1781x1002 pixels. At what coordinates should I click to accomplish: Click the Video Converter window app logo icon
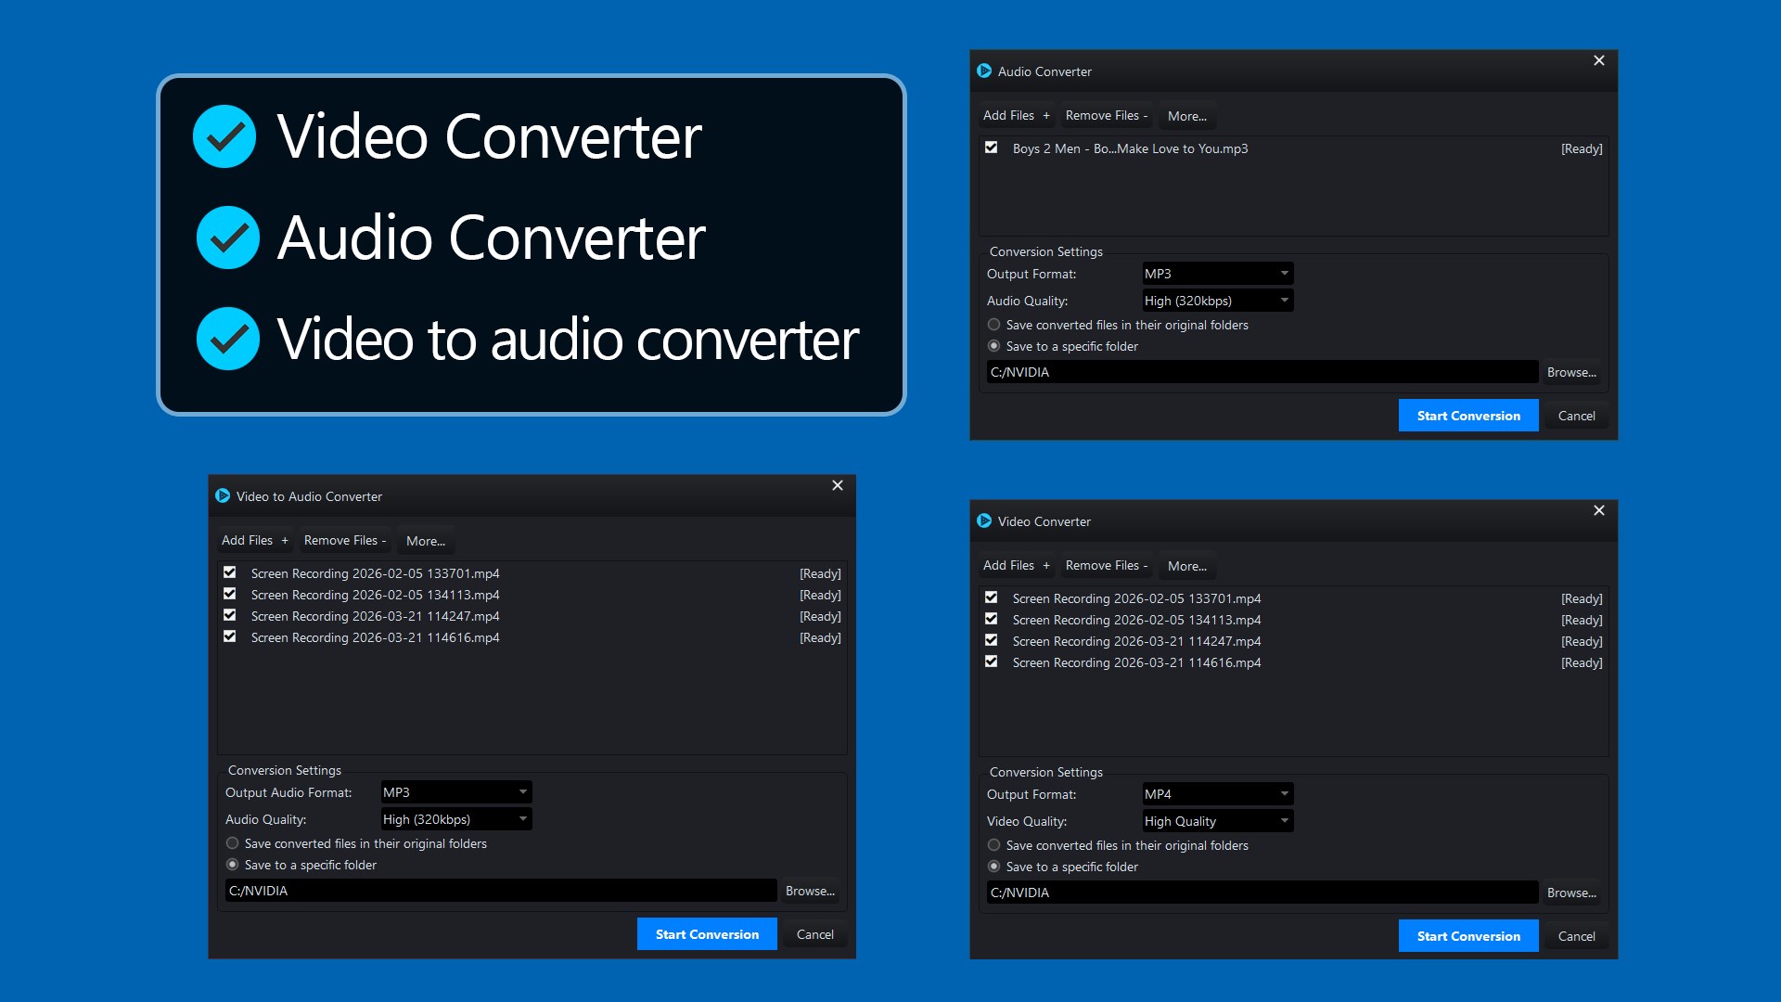[x=984, y=520]
